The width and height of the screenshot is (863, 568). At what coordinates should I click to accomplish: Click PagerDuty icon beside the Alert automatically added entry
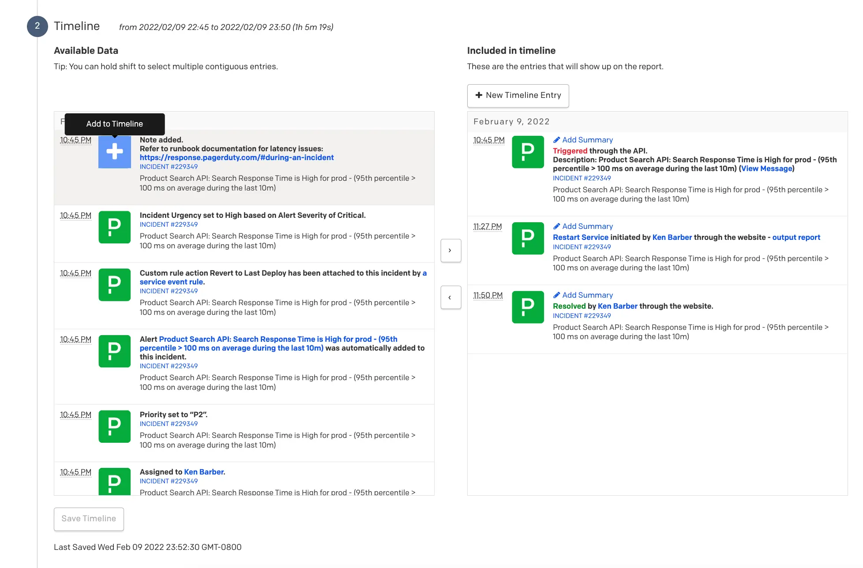(x=114, y=351)
